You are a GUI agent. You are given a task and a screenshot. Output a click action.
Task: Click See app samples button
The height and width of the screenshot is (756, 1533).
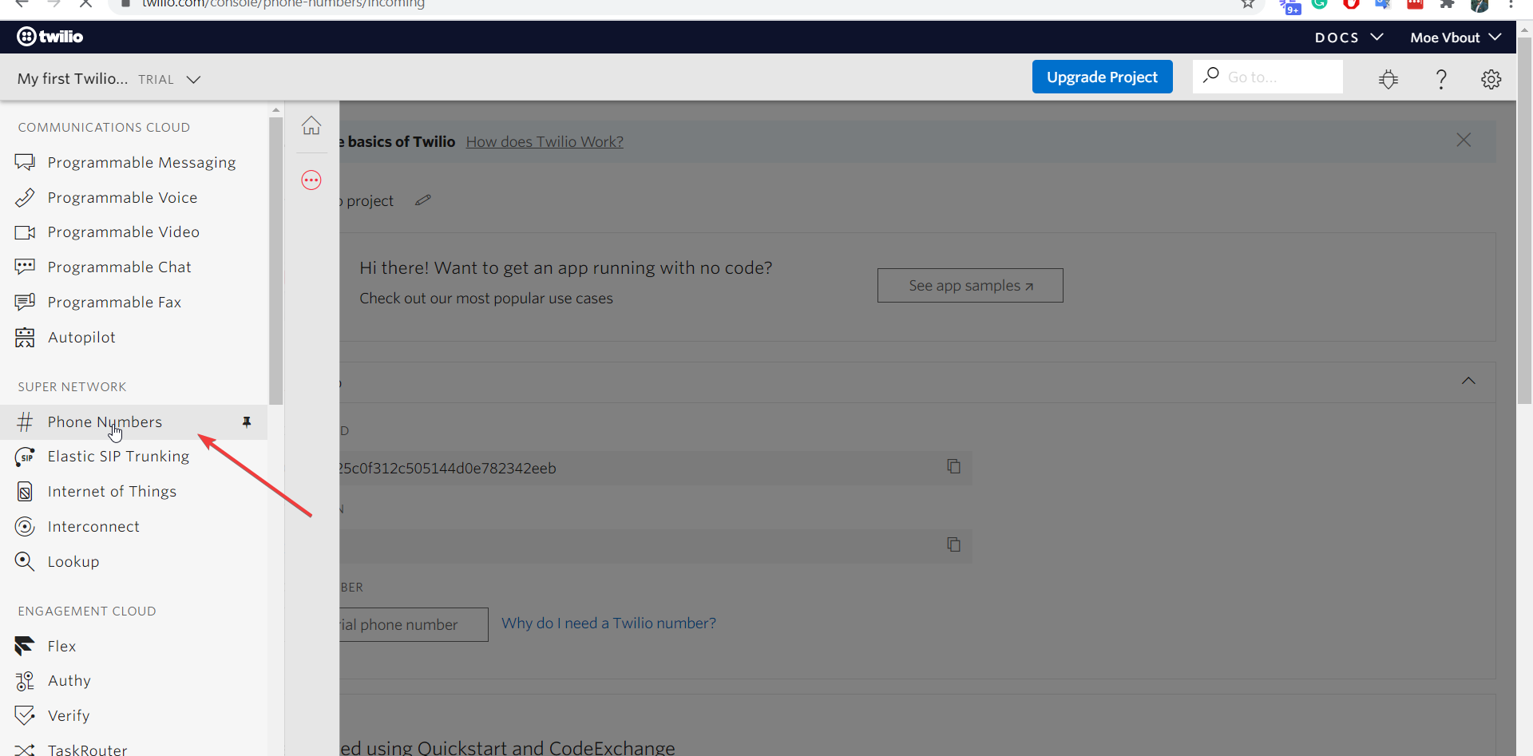pos(970,285)
